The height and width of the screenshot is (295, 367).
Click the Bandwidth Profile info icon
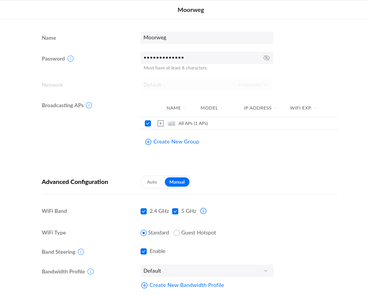pyautogui.click(x=90, y=271)
